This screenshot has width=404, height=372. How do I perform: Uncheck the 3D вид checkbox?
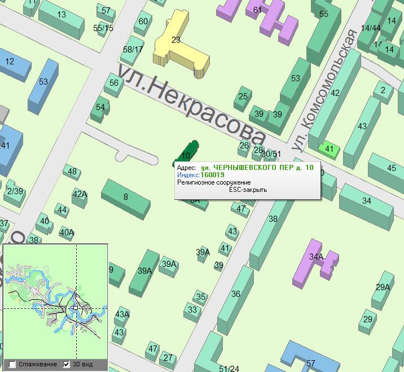point(67,364)
